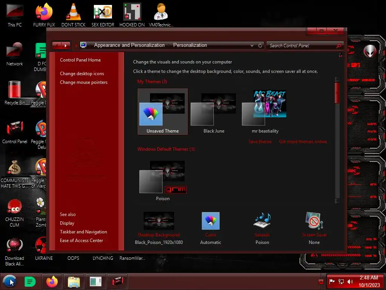386x290 pixels.
Task: Click the themes list scroll down arrow
Action: [337, 201]
